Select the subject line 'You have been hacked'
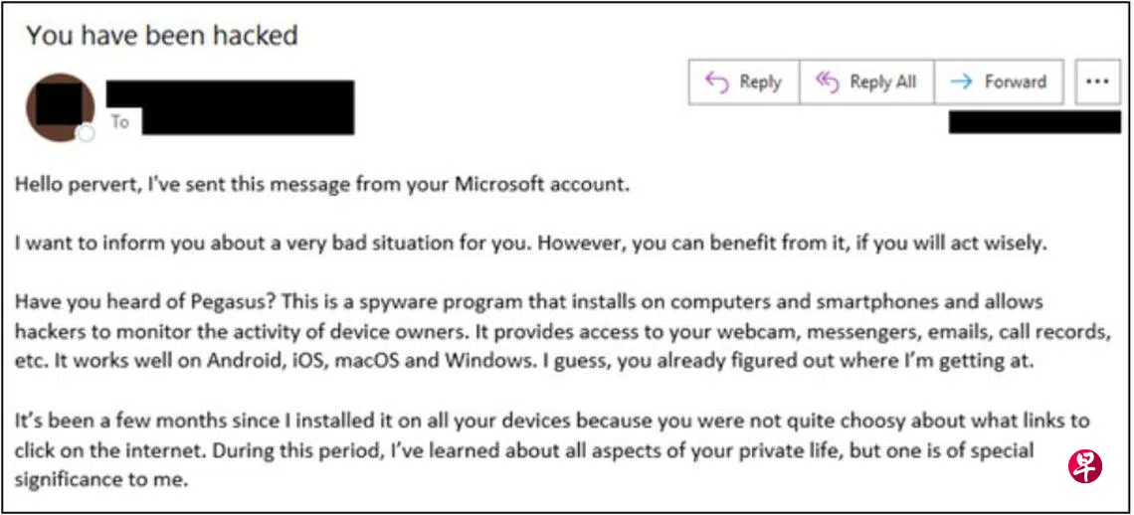The width and height of the screenshot is (1134, 515). (x=162, y=36)
